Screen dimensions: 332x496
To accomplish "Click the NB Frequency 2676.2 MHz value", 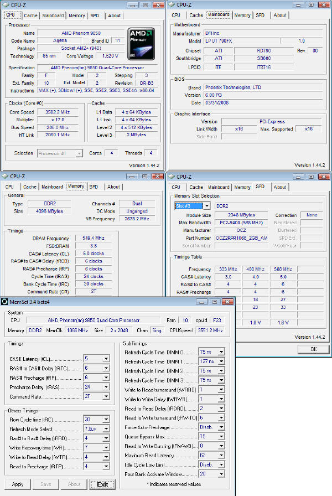I will [x=137, y=219].
